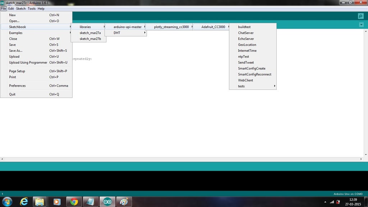Choose Save As... menu entry
Viewport: 368px width, 207px height.
[x=36, y=50]
